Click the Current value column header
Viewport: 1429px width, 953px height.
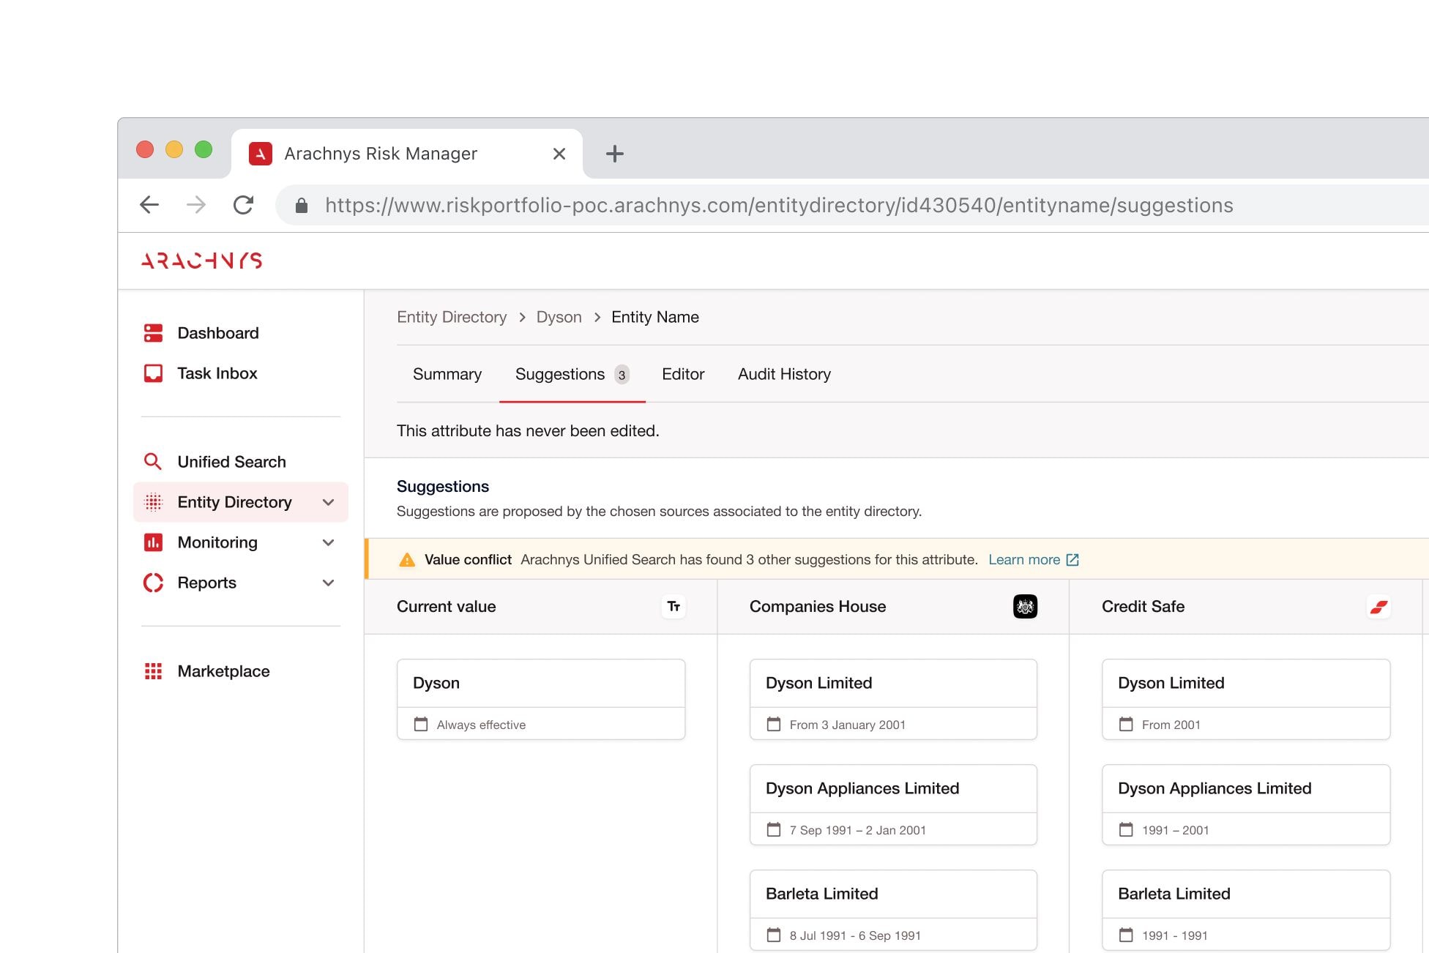[540, 607]
